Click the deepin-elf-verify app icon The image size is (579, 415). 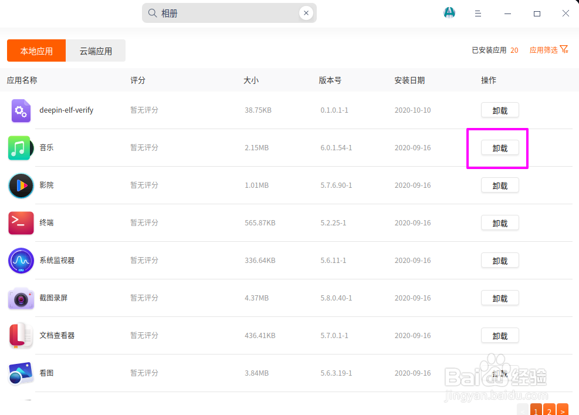[21, 110]
